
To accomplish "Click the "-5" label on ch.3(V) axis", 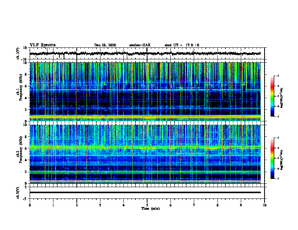I will 26,199.
